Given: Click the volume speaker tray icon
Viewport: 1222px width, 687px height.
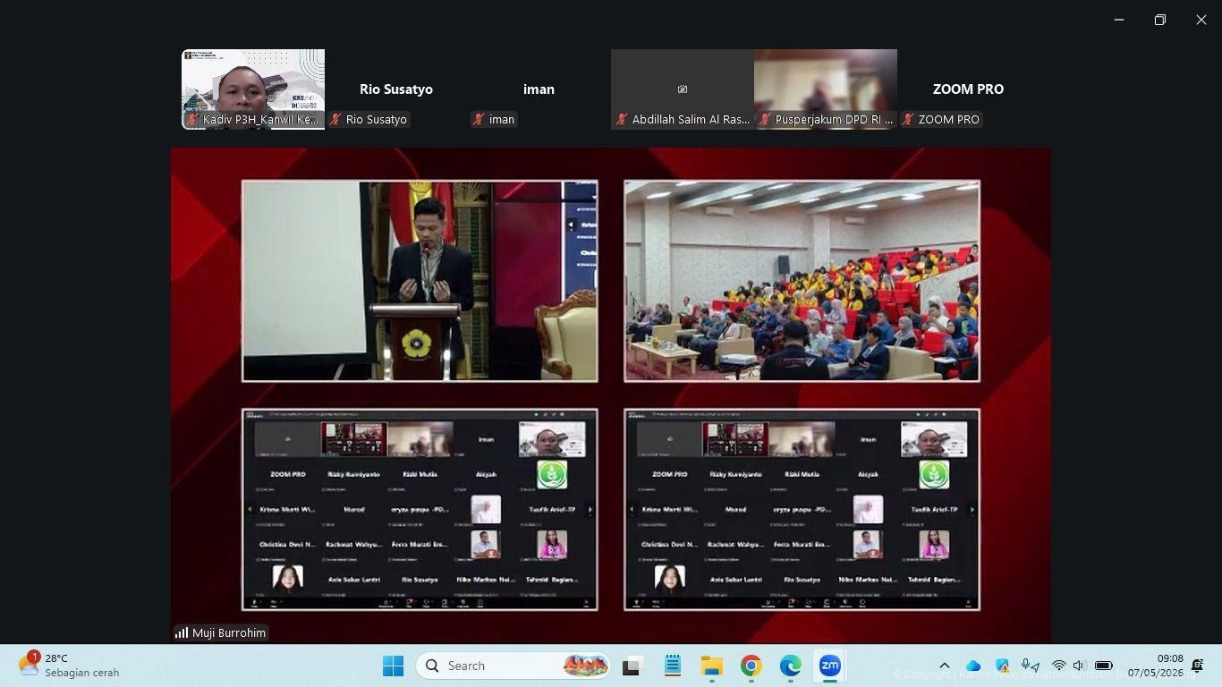Looking at the screenshot, I should point(1079,666).
